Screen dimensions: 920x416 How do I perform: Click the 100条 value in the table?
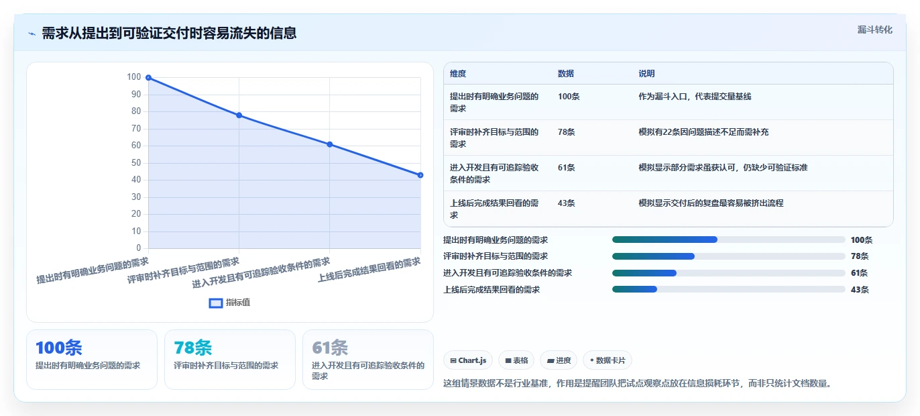pyautogui.click(x=569, y=97)
